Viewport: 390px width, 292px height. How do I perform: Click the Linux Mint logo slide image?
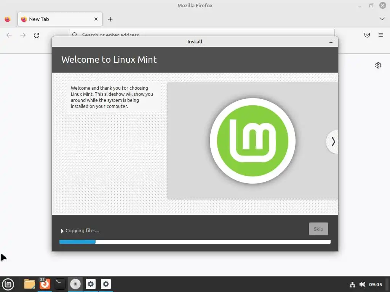click(x=253, y=141)
